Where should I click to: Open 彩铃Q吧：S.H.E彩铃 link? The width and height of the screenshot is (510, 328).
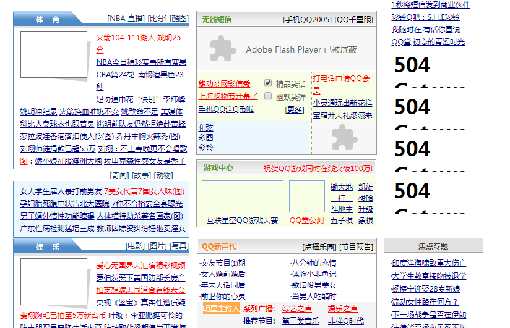coord(425,17)
